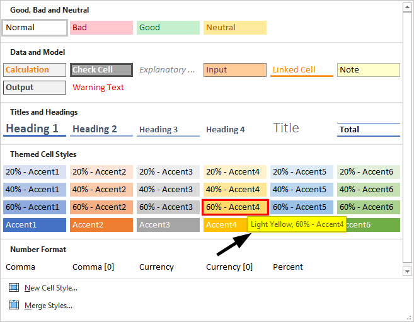Viewport: 414px width, 322px height.
Task: Apply solid Accent2 orange style
Action: (x=101, y=225)
